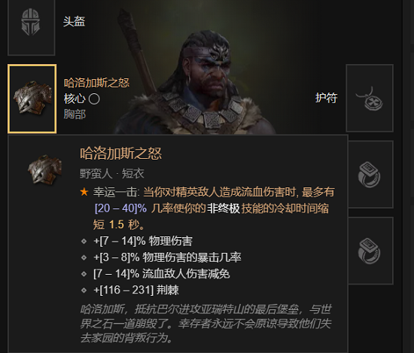The height and width of the screenshot is (353, 414).
Task: Select the empty helmet slot icon
Action: coord(31,26)
